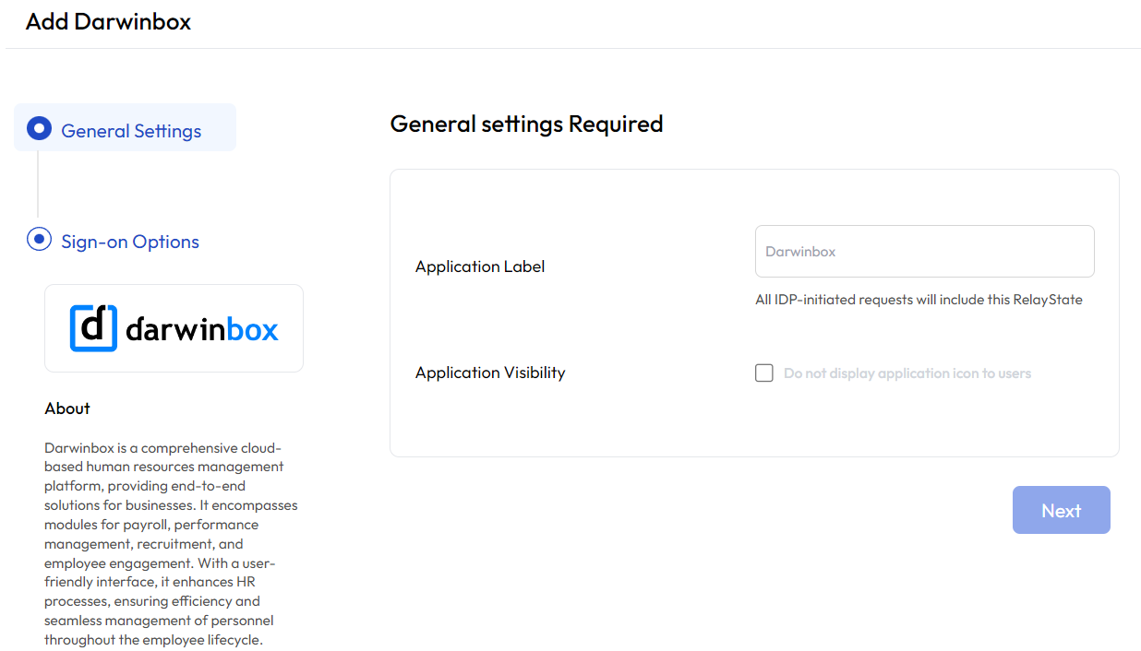
Task: Click inside the Darwinbox label input box
Action: (924, 251)
